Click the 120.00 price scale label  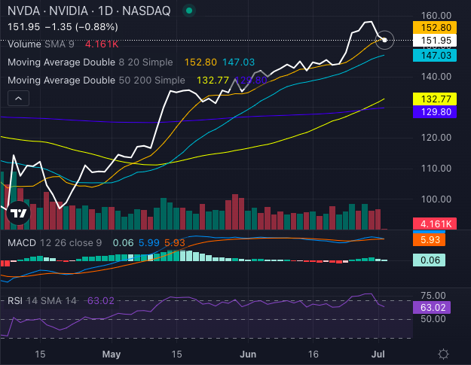(436, 138)
